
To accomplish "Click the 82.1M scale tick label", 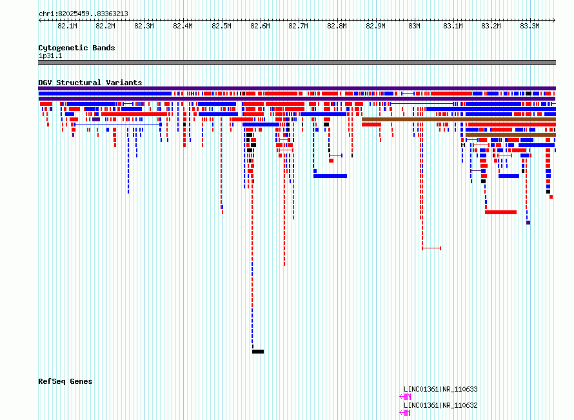I will 67,26.
